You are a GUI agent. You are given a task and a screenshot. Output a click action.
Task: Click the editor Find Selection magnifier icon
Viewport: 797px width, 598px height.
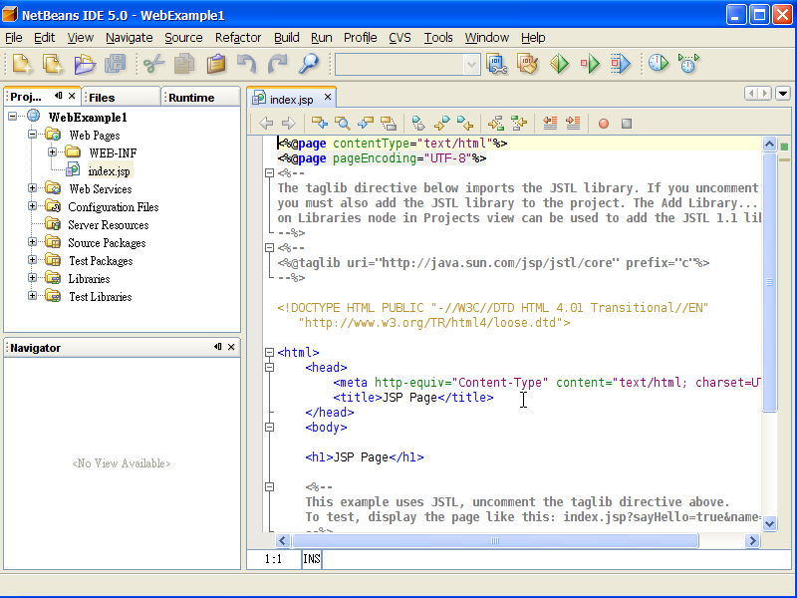(x=343, y=123)
